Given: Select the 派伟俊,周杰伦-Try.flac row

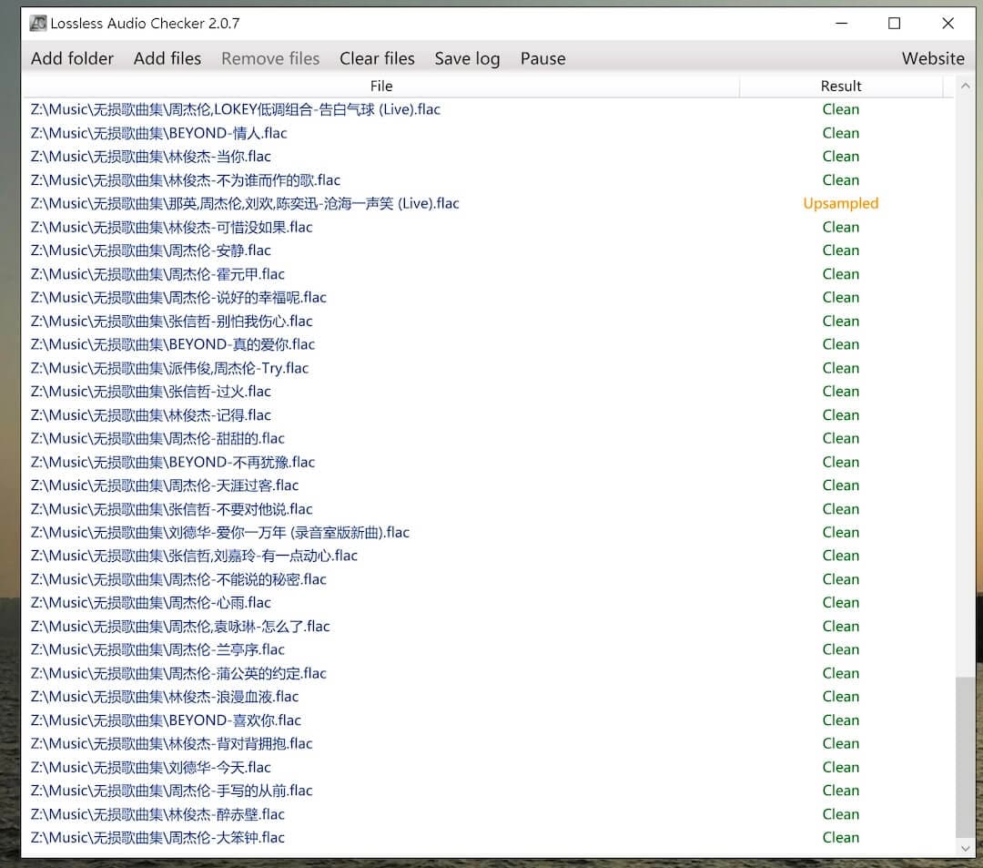Looking at the screenshot, I should pos(169,368).
